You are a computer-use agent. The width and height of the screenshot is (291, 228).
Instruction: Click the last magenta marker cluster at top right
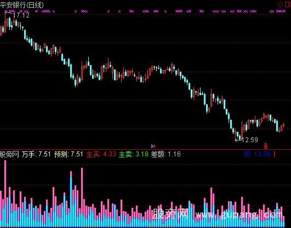coord(281,11)
